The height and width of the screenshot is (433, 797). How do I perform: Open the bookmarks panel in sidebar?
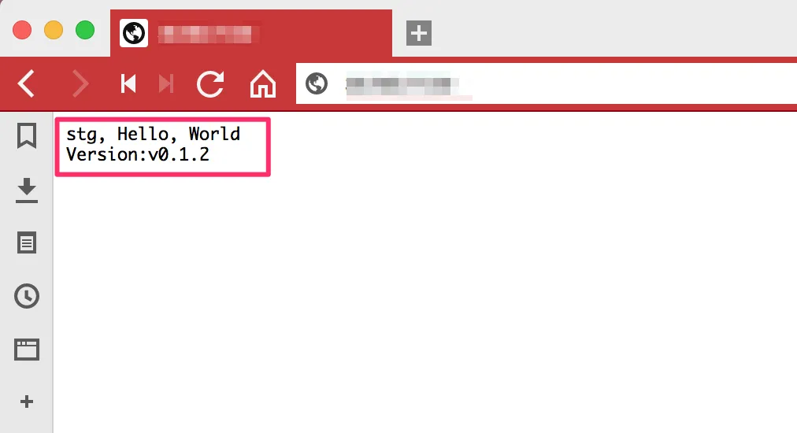[x=27, y=135]
